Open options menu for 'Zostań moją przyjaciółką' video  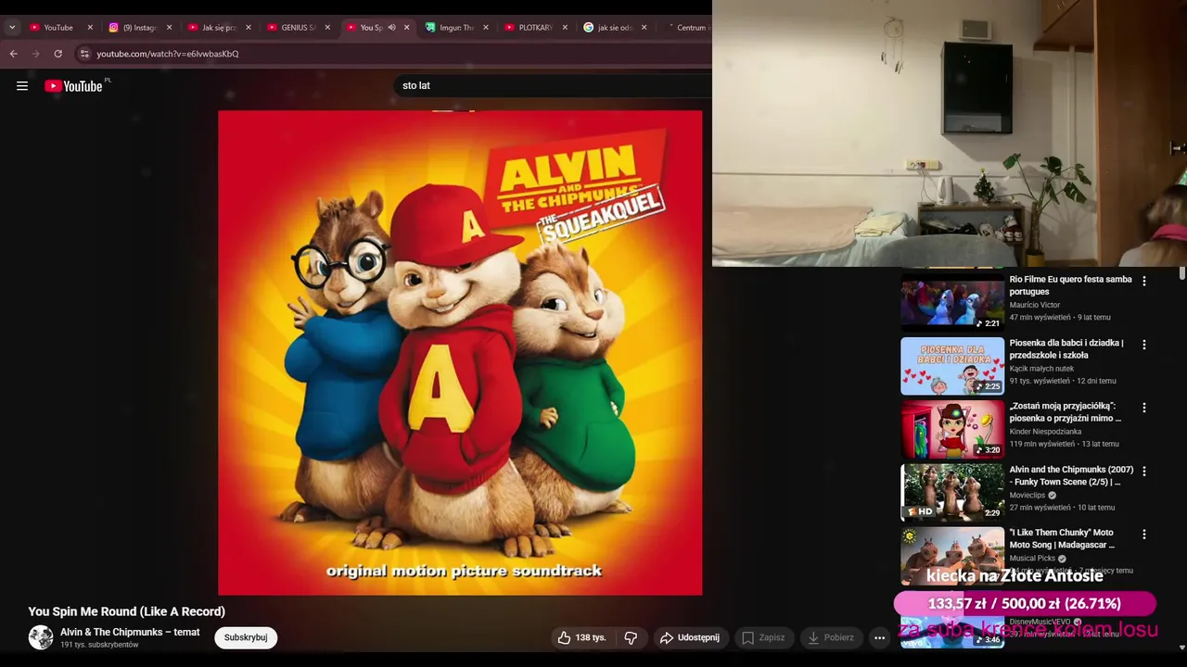(1144, 408)
